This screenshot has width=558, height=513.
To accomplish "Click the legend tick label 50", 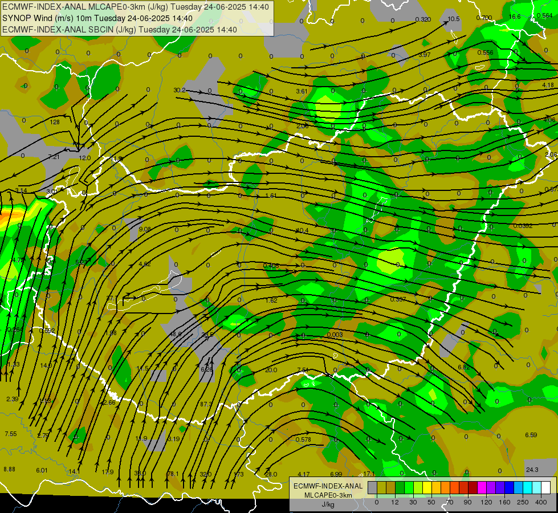I will tap(431, 502).
